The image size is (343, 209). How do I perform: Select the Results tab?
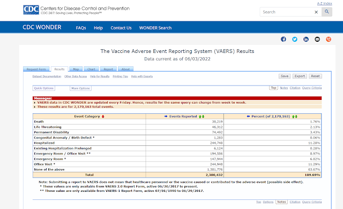tap(59, 69)
